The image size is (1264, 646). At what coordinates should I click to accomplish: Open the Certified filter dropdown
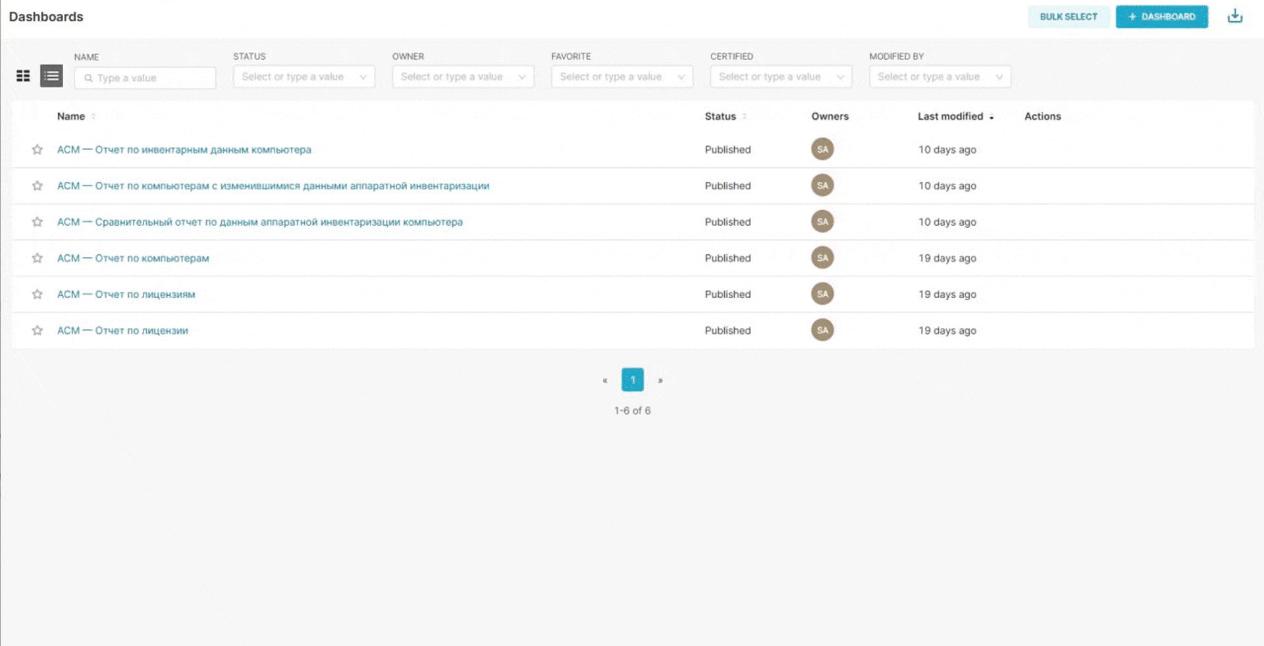[x=781, y=77]
